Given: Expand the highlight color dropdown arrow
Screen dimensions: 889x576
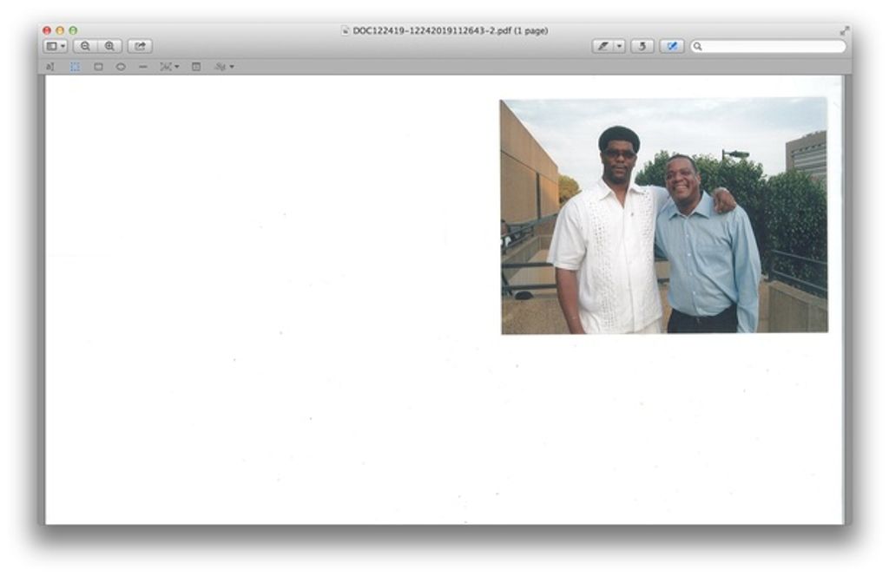Looking at the screenshot, I should (x=620, y=47).
